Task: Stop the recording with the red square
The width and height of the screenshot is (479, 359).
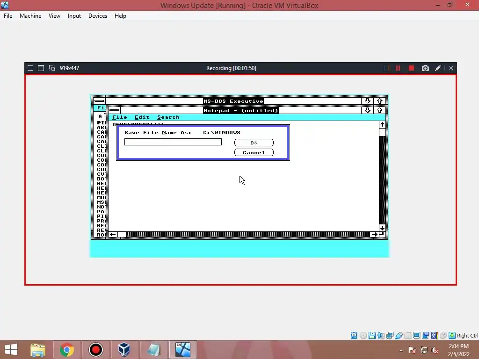Action: (x=411, y=68)
